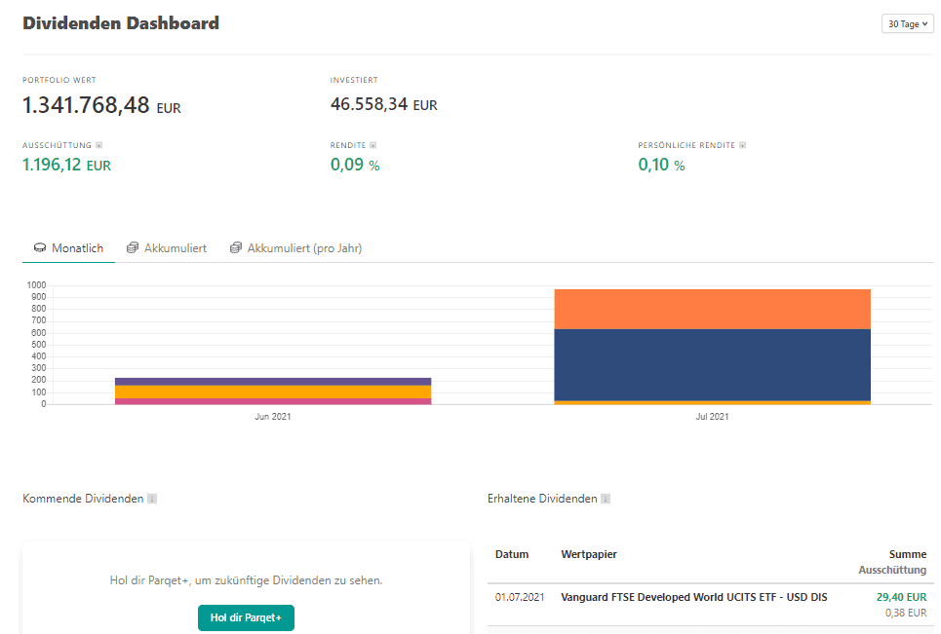This screenshot has width=941, height=634.
Task: Click the coin stack icon on Akkumuliert tab
Action: tap(133, 248)
